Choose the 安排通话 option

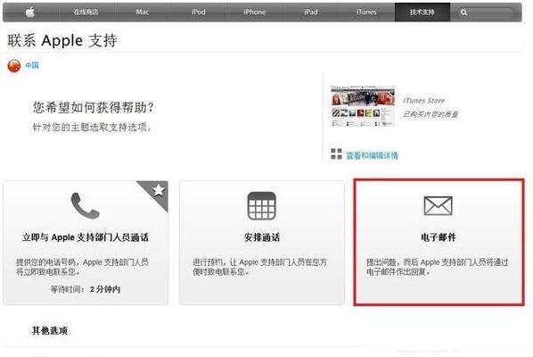pyautogui.click(x=262, y=242)
